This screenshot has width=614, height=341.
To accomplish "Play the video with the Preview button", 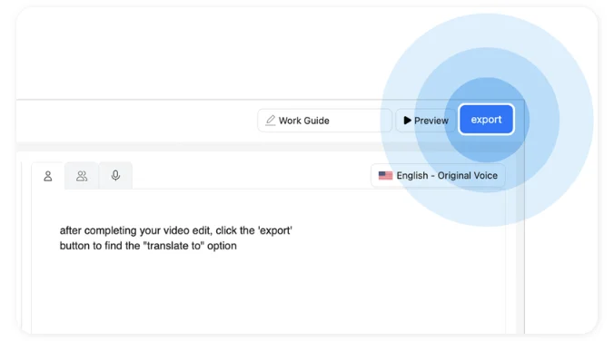I will point(426,121).
